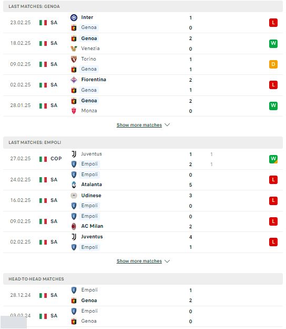Click the Atalanta club logo

[74, 185]
